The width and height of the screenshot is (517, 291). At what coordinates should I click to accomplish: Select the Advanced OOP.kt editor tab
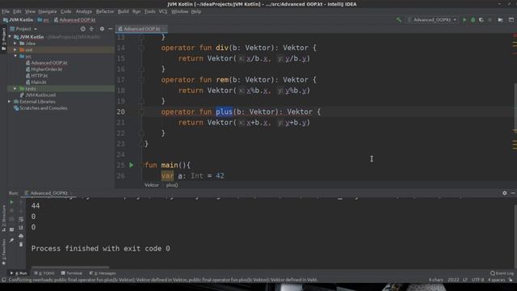[141, 29]
